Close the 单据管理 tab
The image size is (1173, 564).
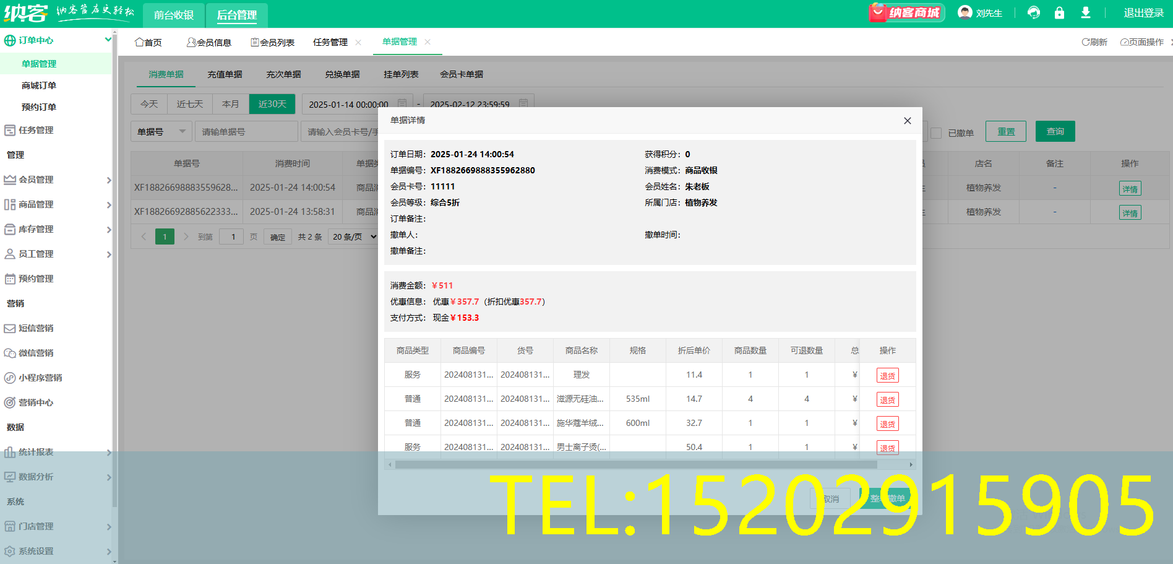click(x=428, y=42)
